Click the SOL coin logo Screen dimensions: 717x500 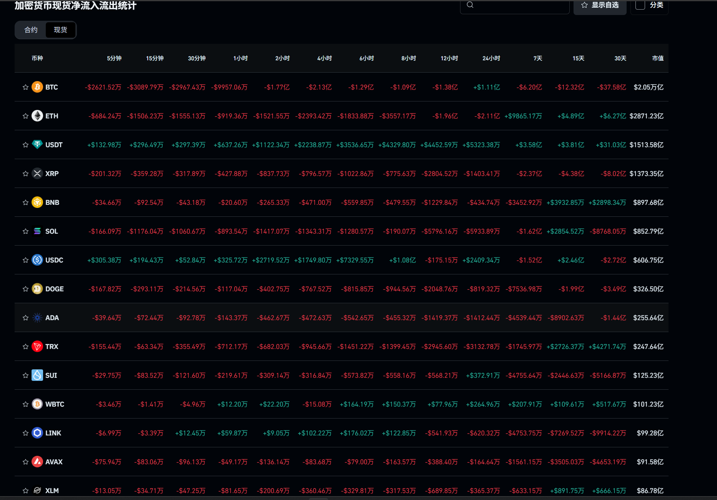click(37, 231)
